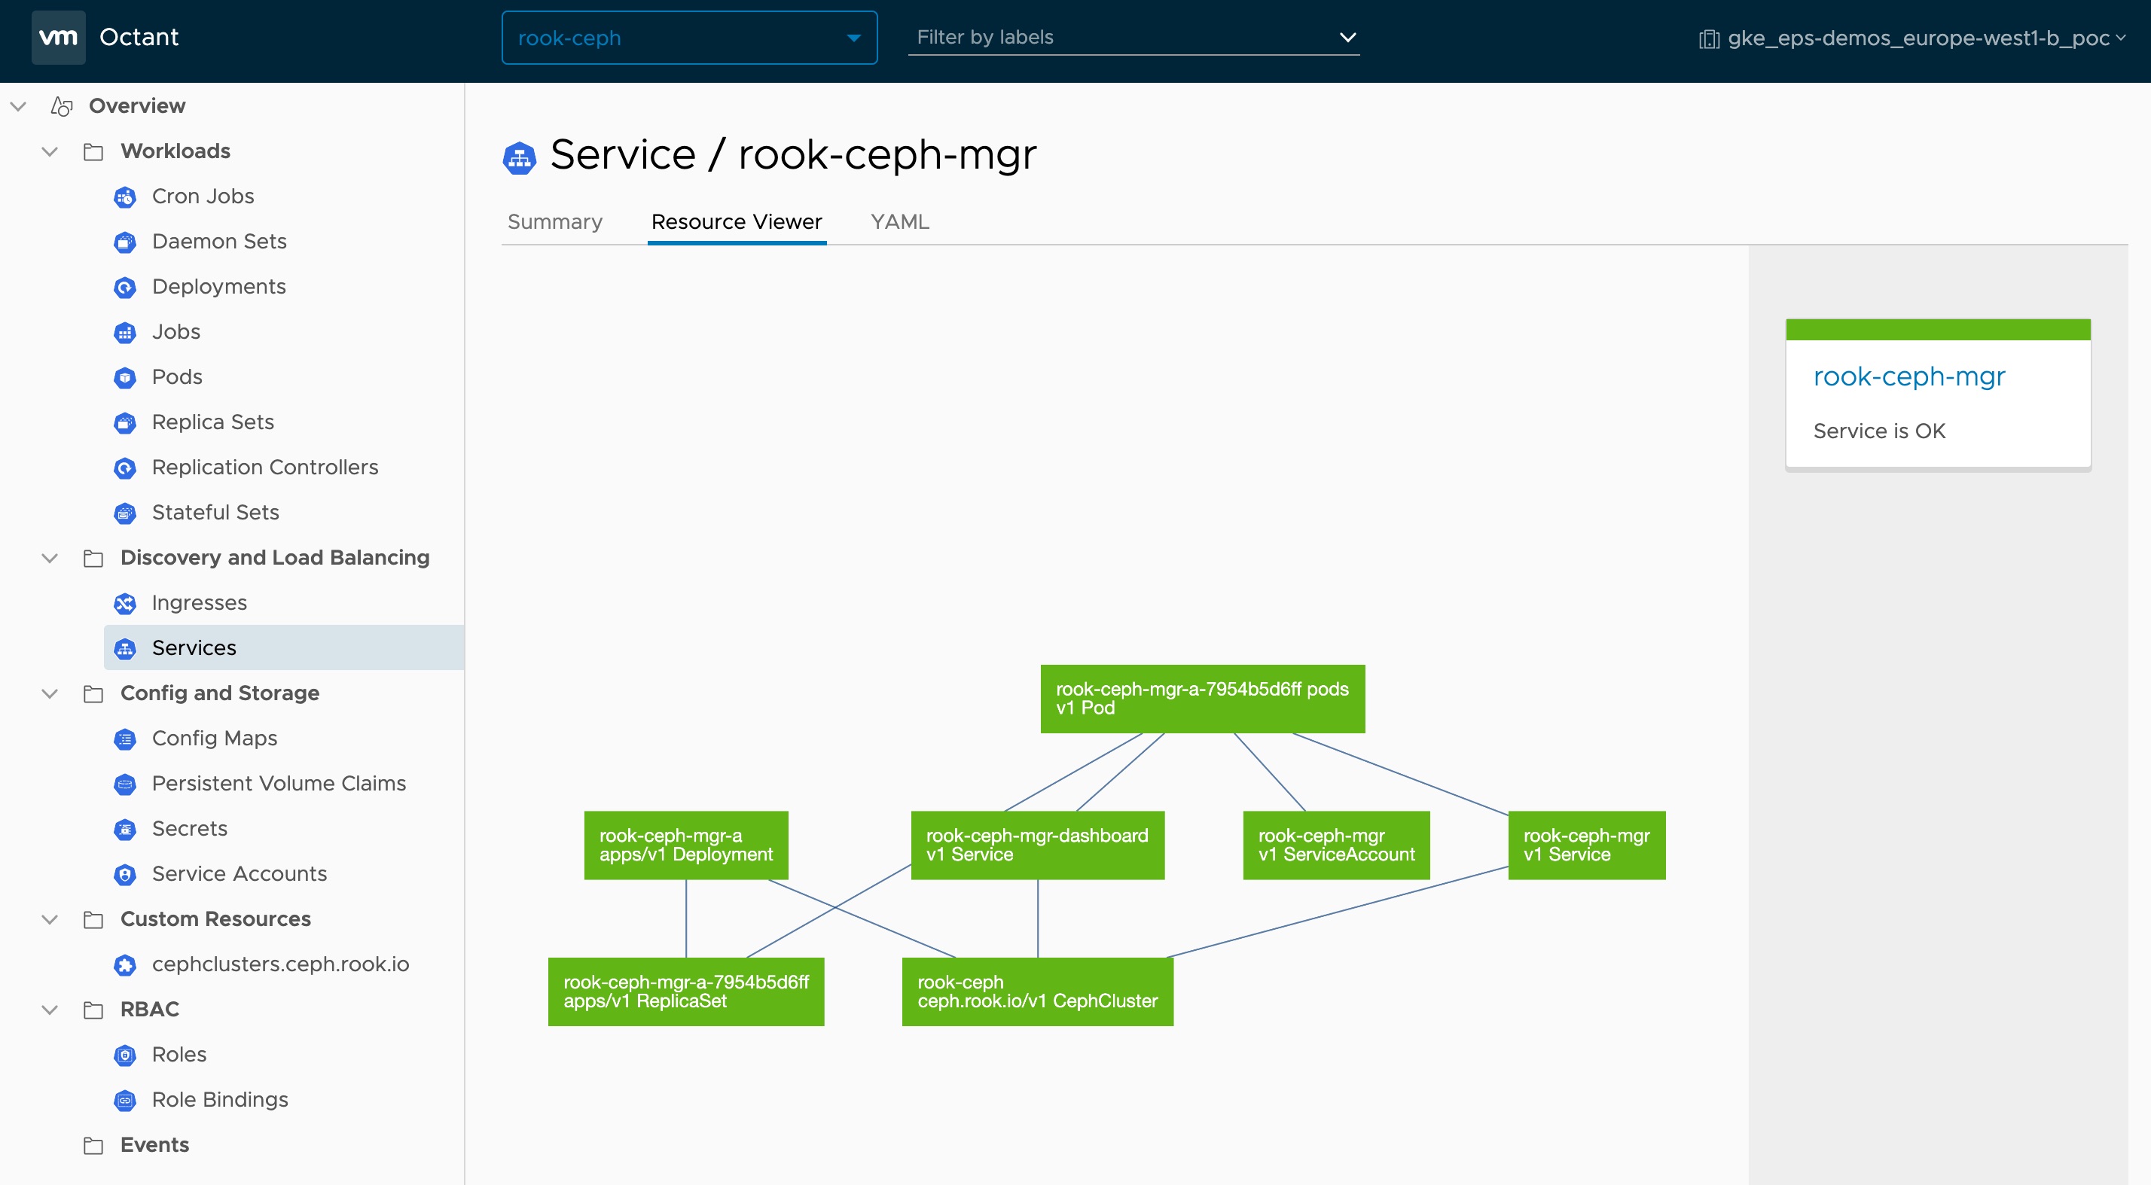Click the Role Bindings icon

[124, 1100]
